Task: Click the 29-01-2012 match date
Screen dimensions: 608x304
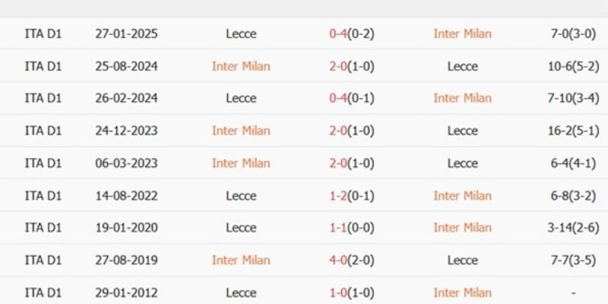Action: tap(127, 293)
